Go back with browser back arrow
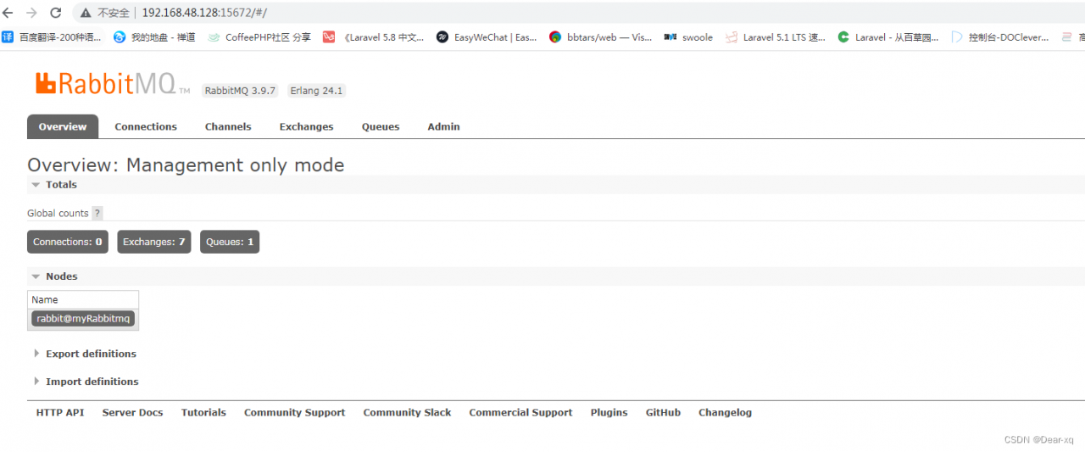 (8, 13)
